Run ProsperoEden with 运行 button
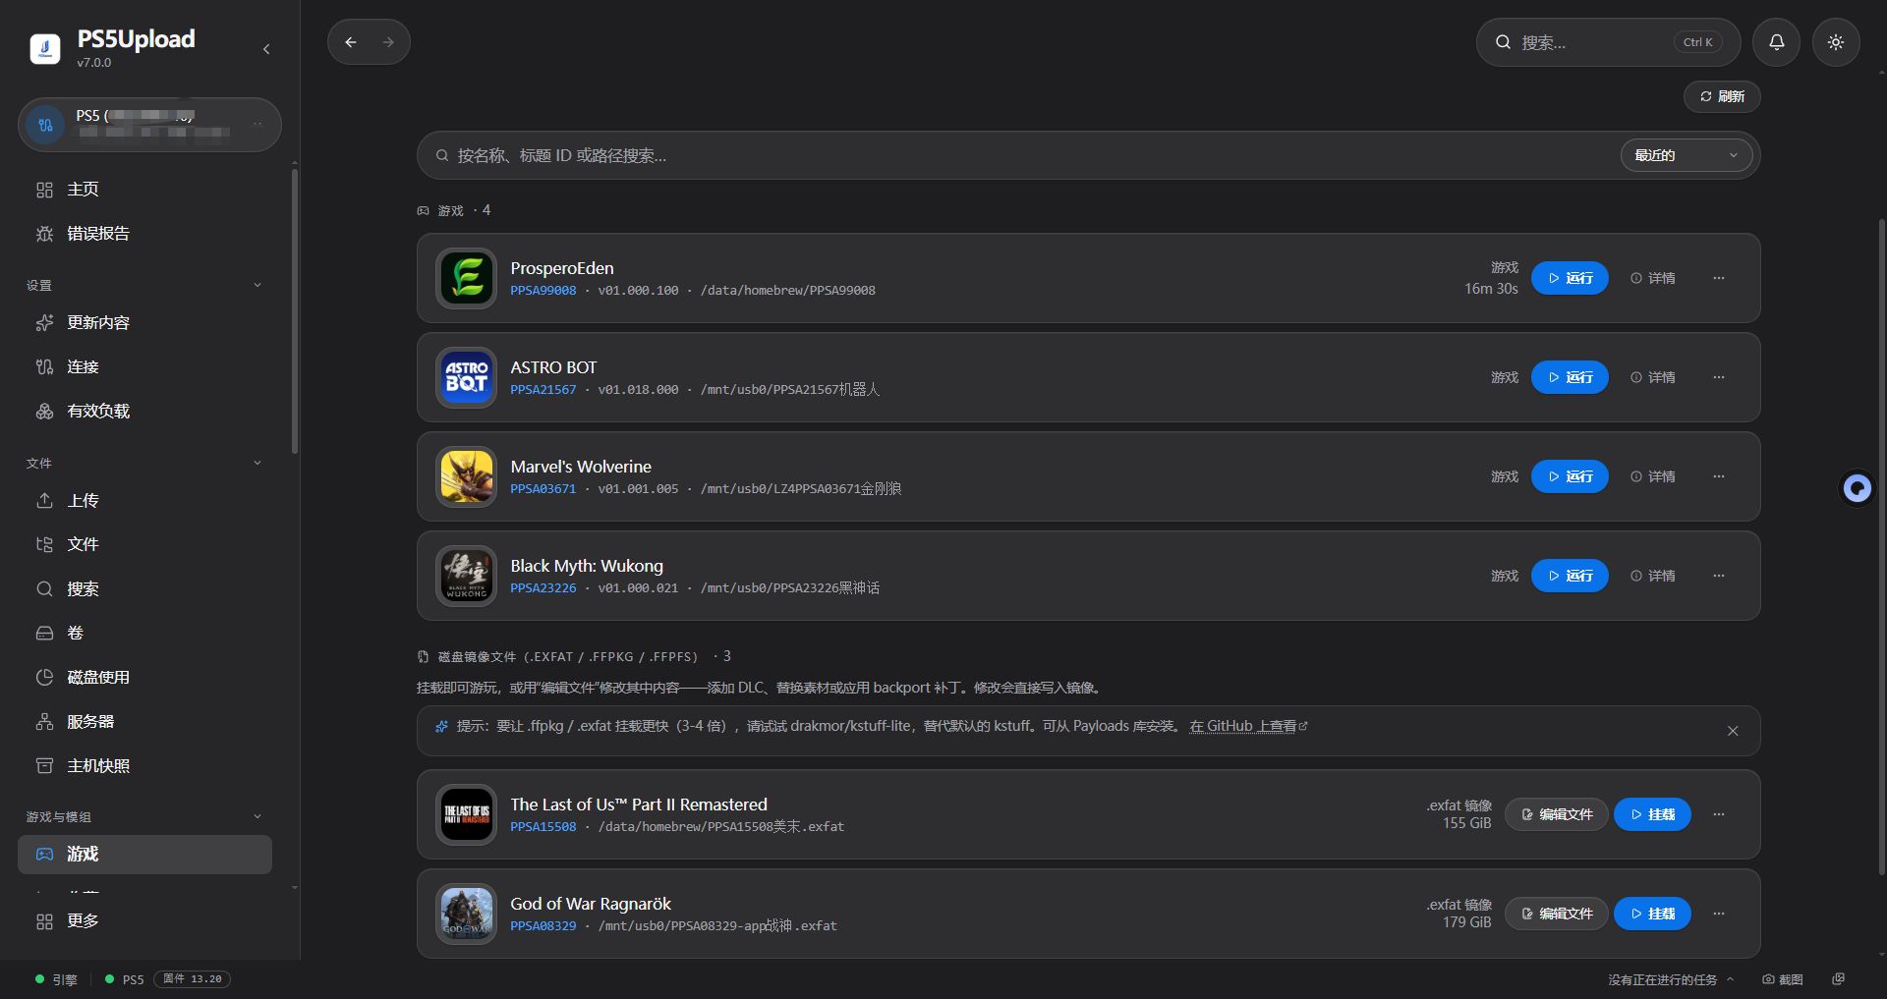The width and height of the screenshot is (1887, 999). [1570, 278]
